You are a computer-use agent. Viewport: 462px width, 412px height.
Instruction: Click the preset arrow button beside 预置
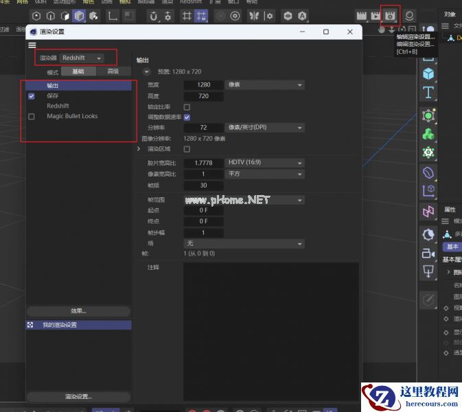[146, 71]
